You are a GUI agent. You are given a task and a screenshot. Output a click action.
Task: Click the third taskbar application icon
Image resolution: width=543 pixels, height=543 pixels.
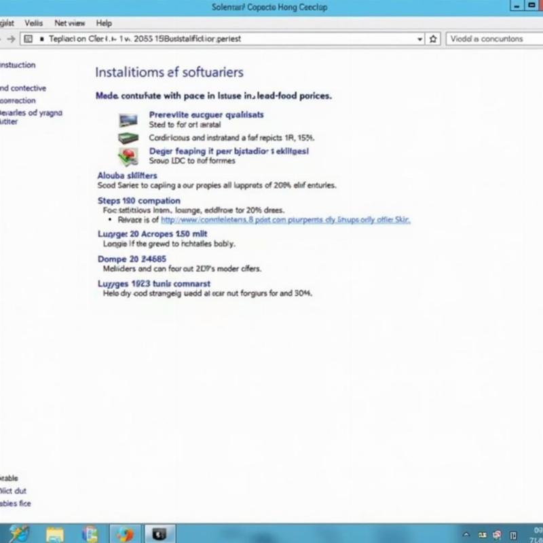click(x=90, y=533)
